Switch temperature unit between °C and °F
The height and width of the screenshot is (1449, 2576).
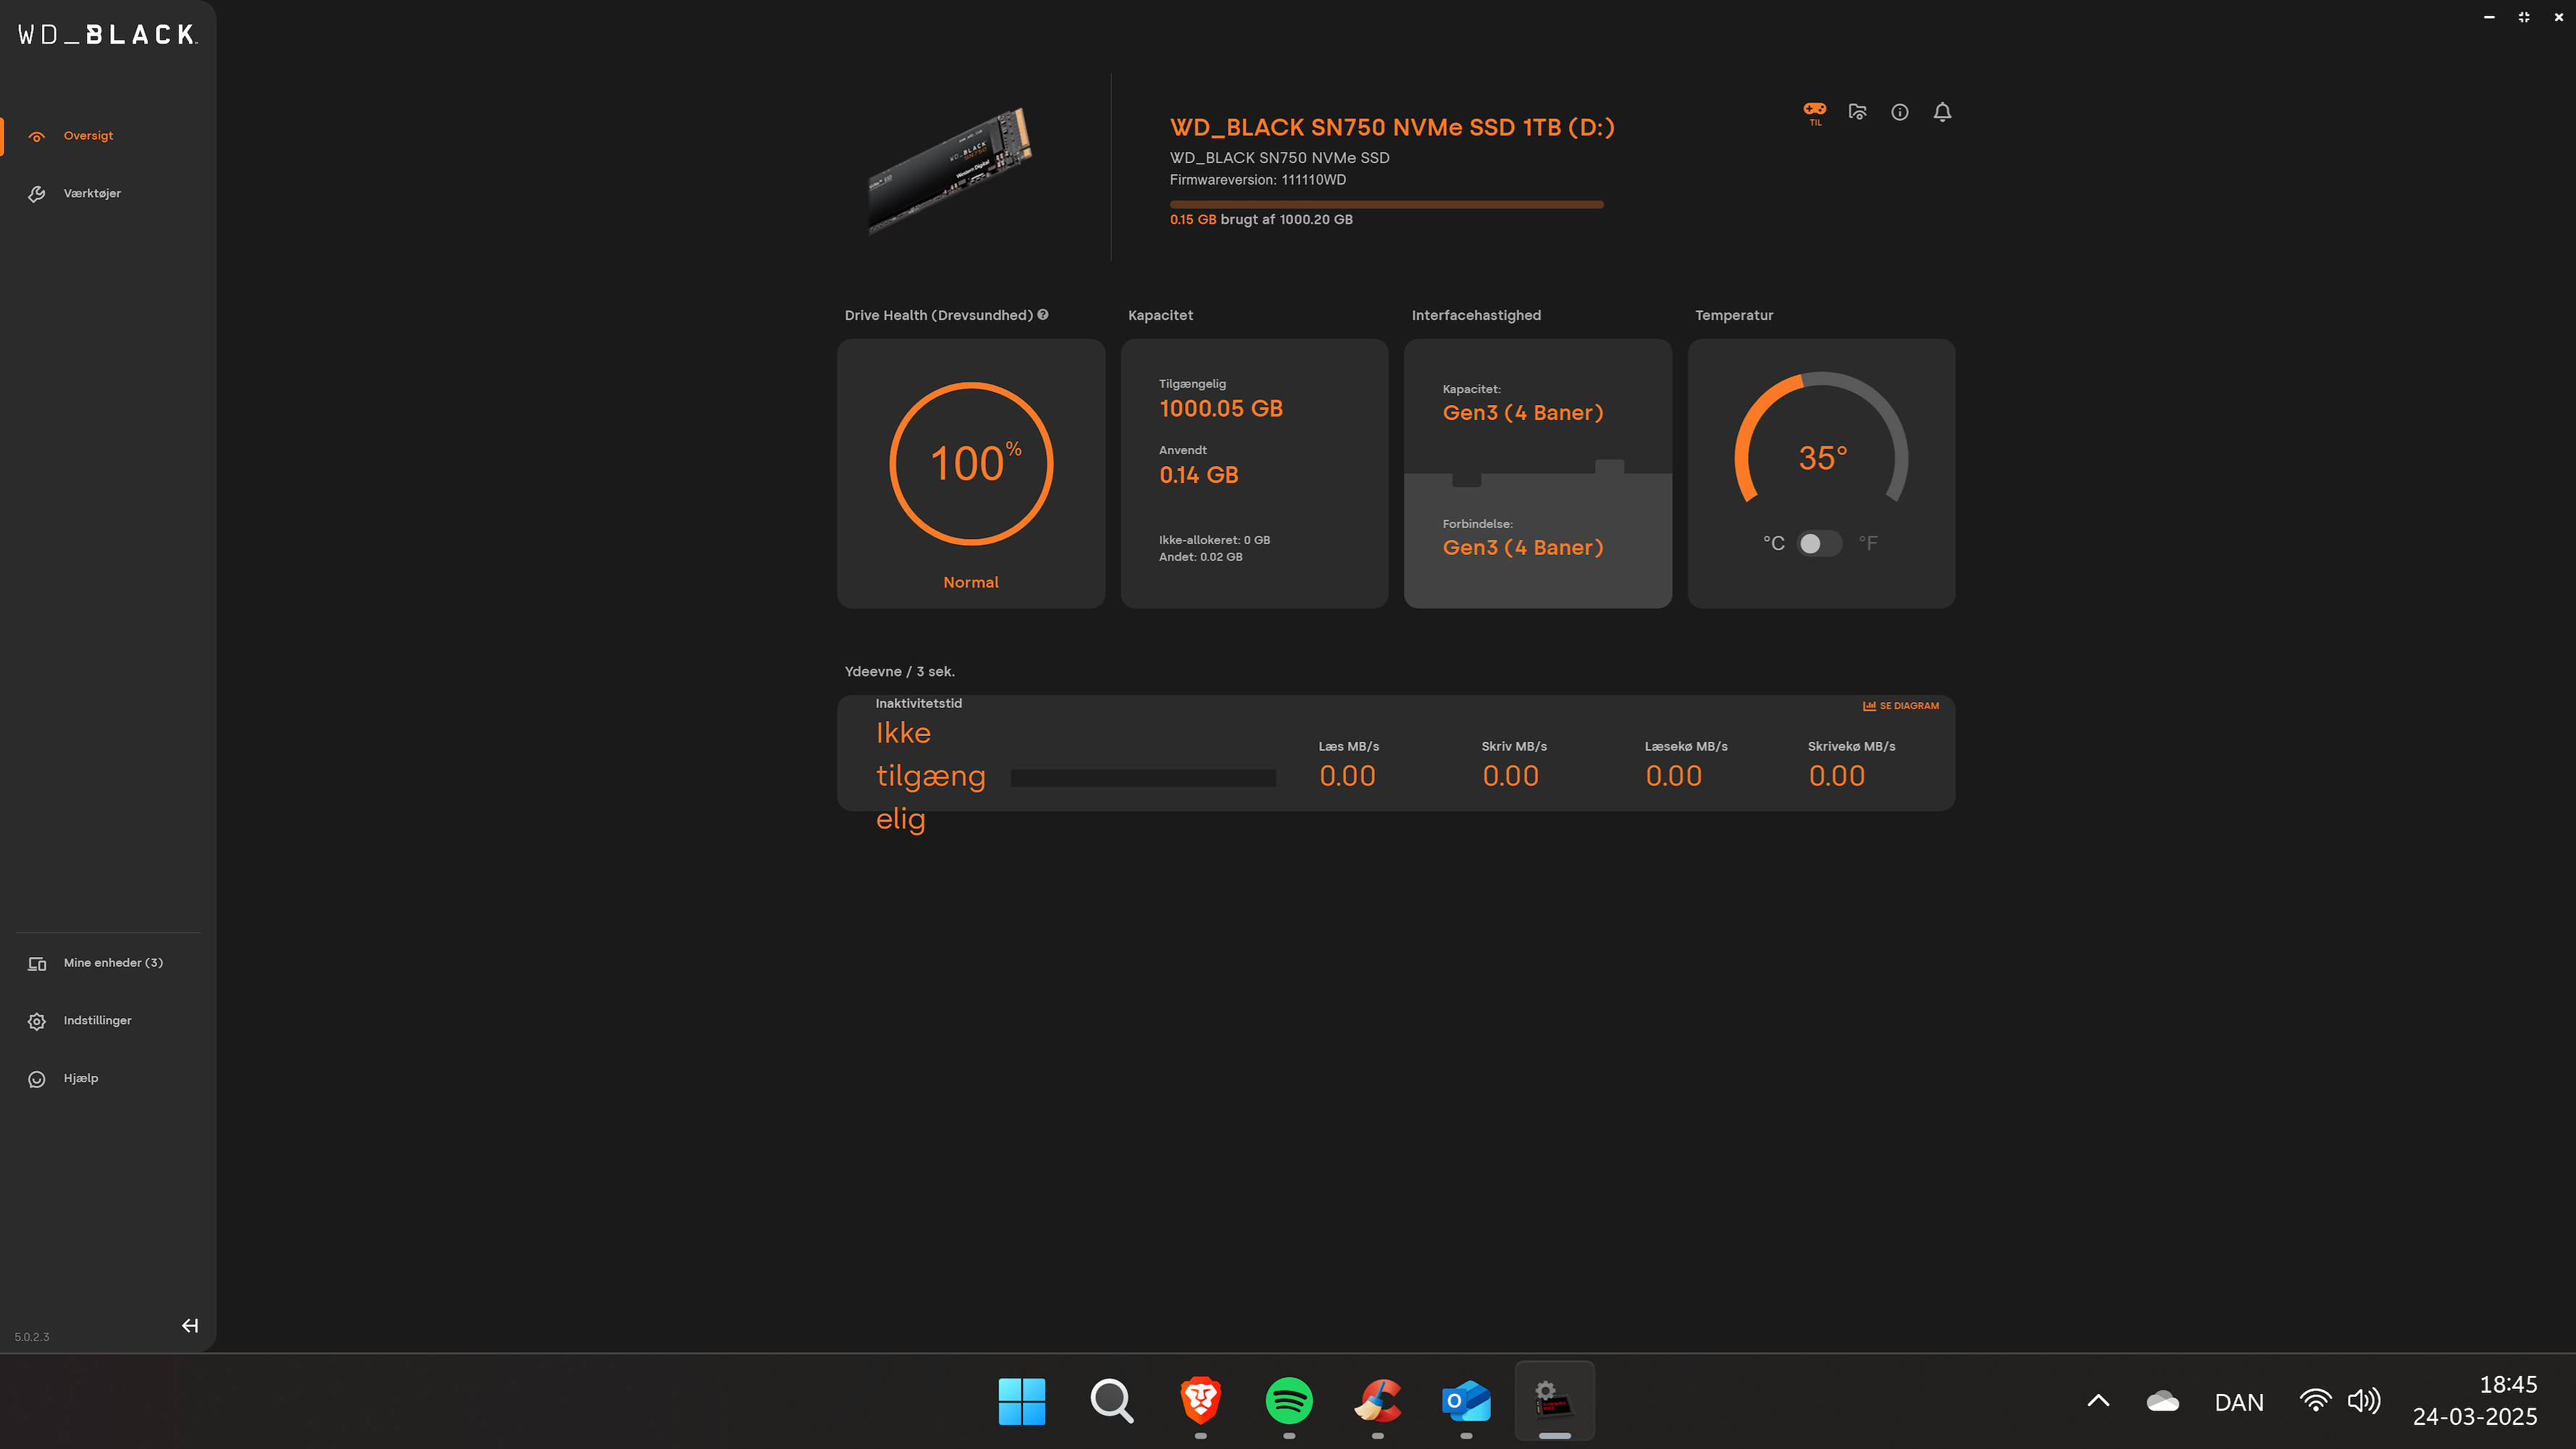(x=1818, y=543)
